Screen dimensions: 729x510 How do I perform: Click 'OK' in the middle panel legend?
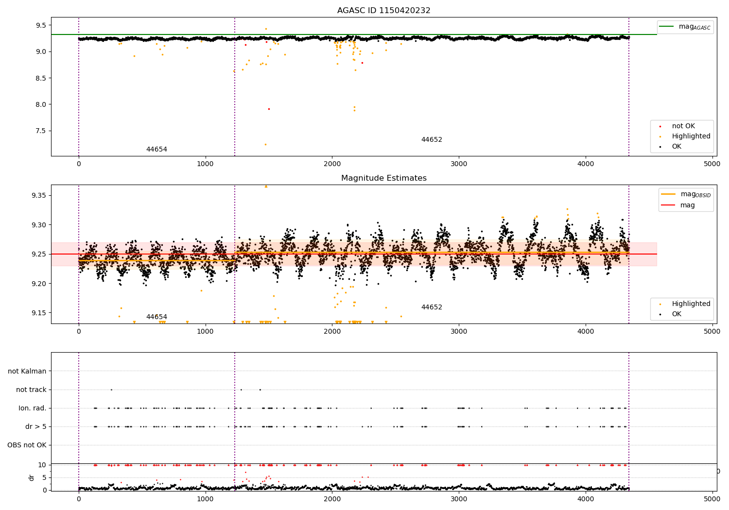677,314
